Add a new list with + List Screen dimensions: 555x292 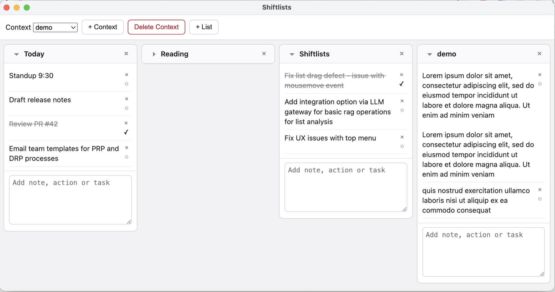tap(204, 27)
